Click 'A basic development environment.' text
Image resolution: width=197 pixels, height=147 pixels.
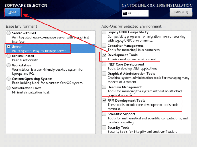(x=132, y=59)
